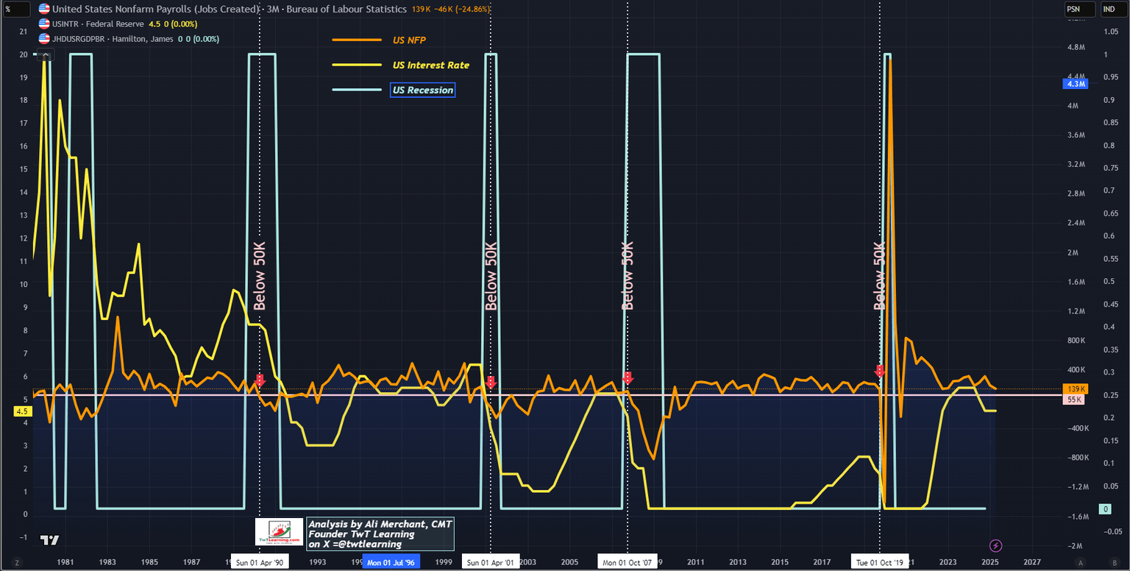Click the TwTLearning.com logo image
This screenshot has width=1130, height=571.
(280, 532)
